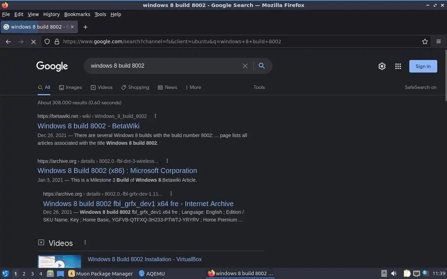Click the page vertical scrollbar
This screenshot has height=279, width=447.
coord(446,75)
